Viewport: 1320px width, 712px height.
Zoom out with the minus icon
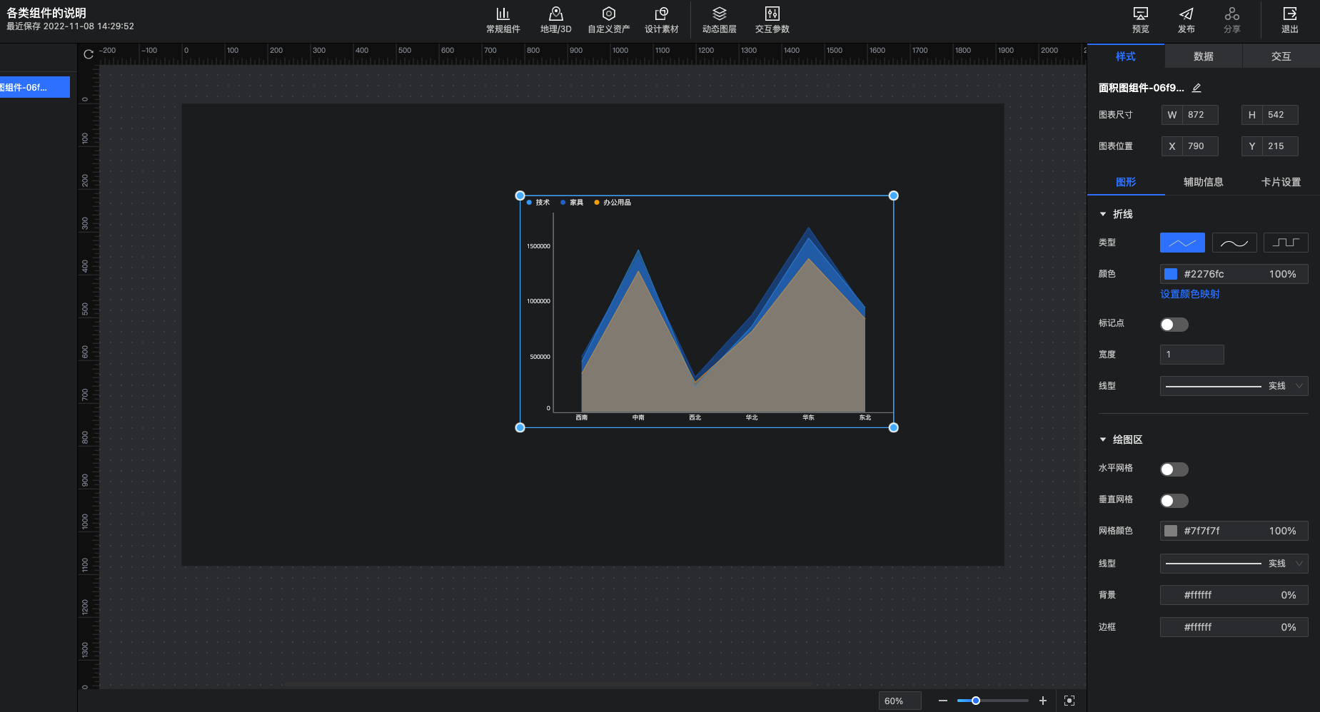(x=943, y=701)
